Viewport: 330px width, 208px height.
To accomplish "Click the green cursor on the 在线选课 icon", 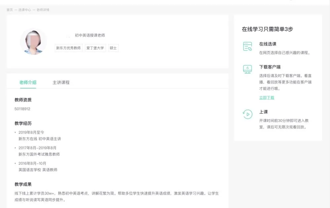I will click(249, 49).
